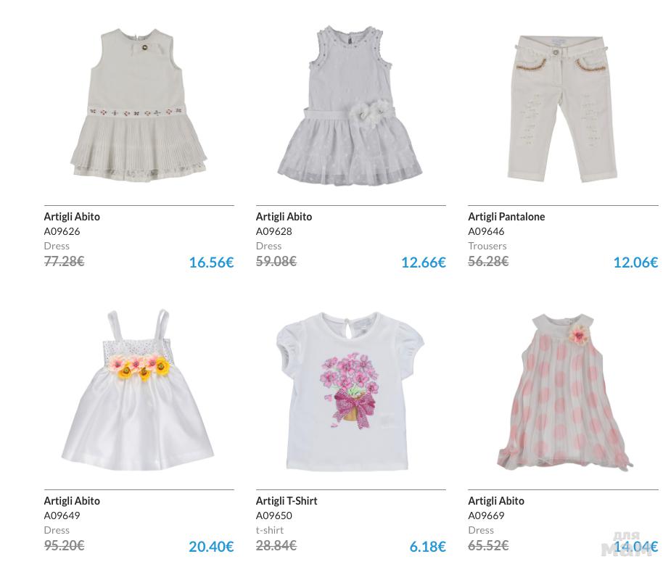
Task: Open the tulle dress A09628 image
Action: click(350, 106)
